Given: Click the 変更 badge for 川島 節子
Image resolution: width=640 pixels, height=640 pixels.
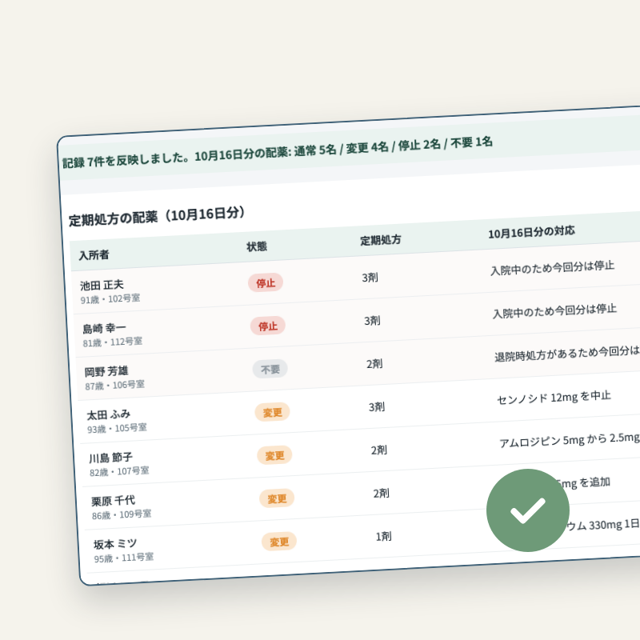Looking at the screenshot, I should pyautogui.click(x=274, y=455).
